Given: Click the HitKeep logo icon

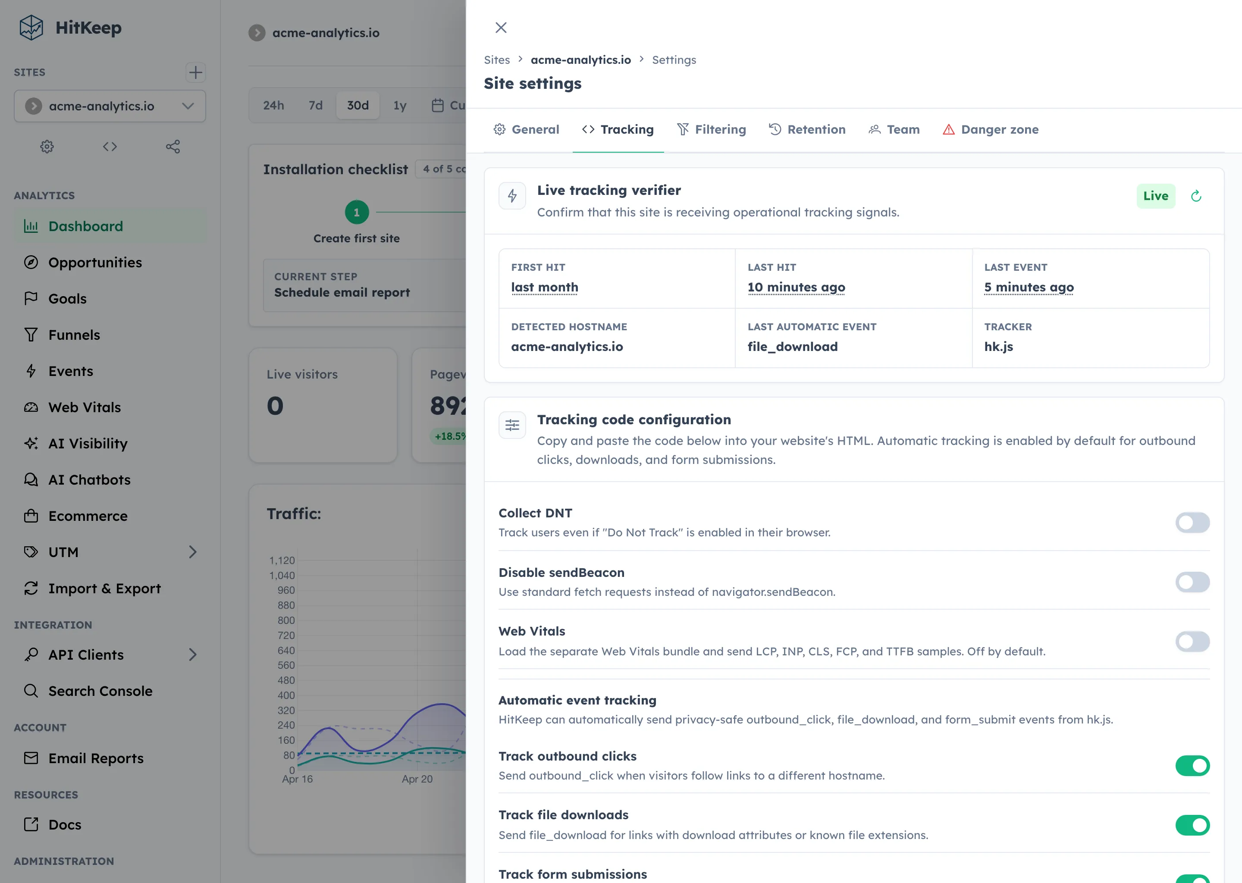Looking at the screenshot, I should point(31,27).
